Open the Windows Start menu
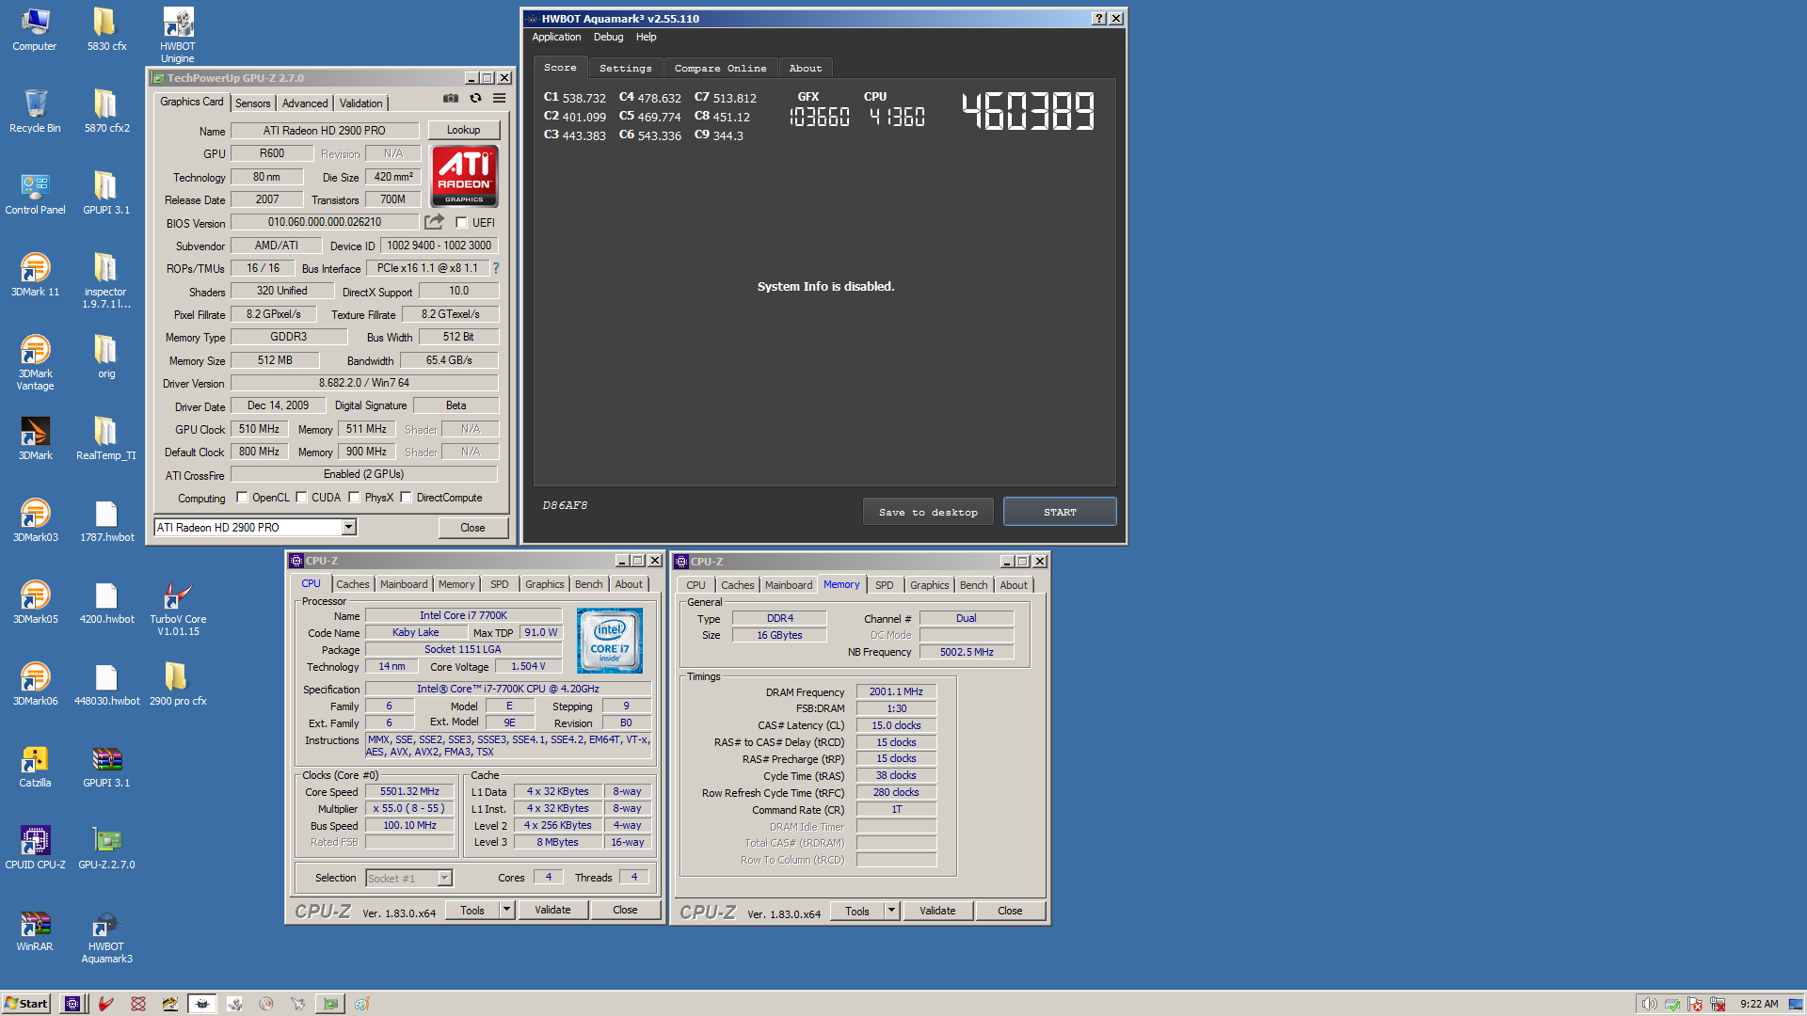The image size is (1807, 1016). [26, 1004]
